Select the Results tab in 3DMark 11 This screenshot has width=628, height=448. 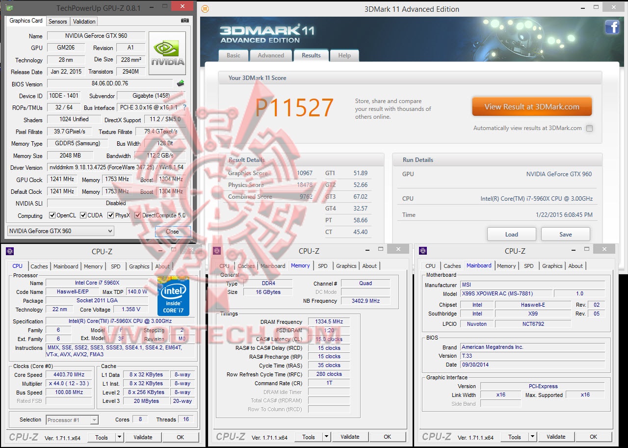point(311,55)
